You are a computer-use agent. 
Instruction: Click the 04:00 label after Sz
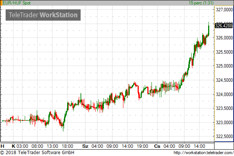[97, 146]
